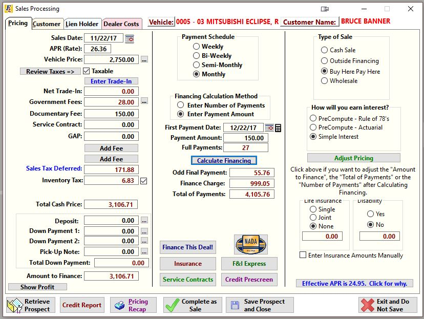Viewport: 424px width, 319px height.
Task: Switch to the Customer tab
Action: tap(48, 24)
